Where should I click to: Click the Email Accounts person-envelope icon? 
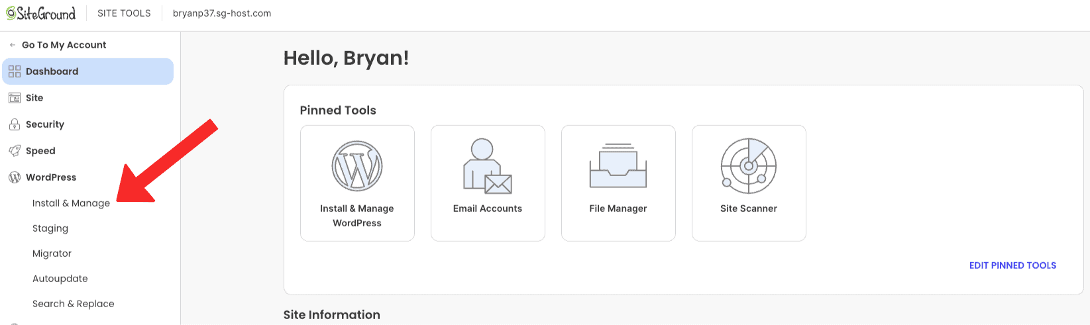coord(488,166)
